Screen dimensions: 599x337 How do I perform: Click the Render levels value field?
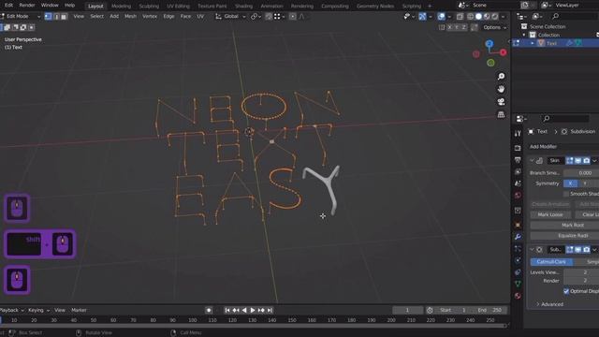click(581, 281)
